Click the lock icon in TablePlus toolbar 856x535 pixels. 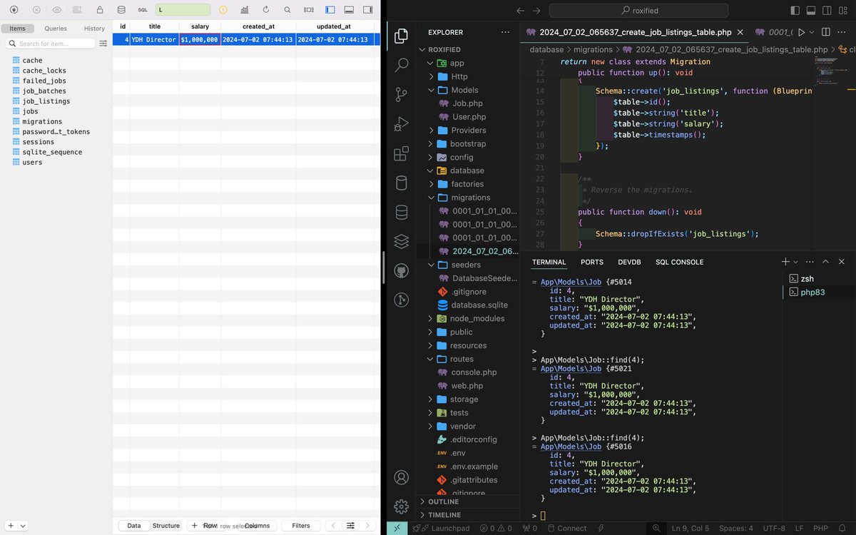tap(100, 10)
